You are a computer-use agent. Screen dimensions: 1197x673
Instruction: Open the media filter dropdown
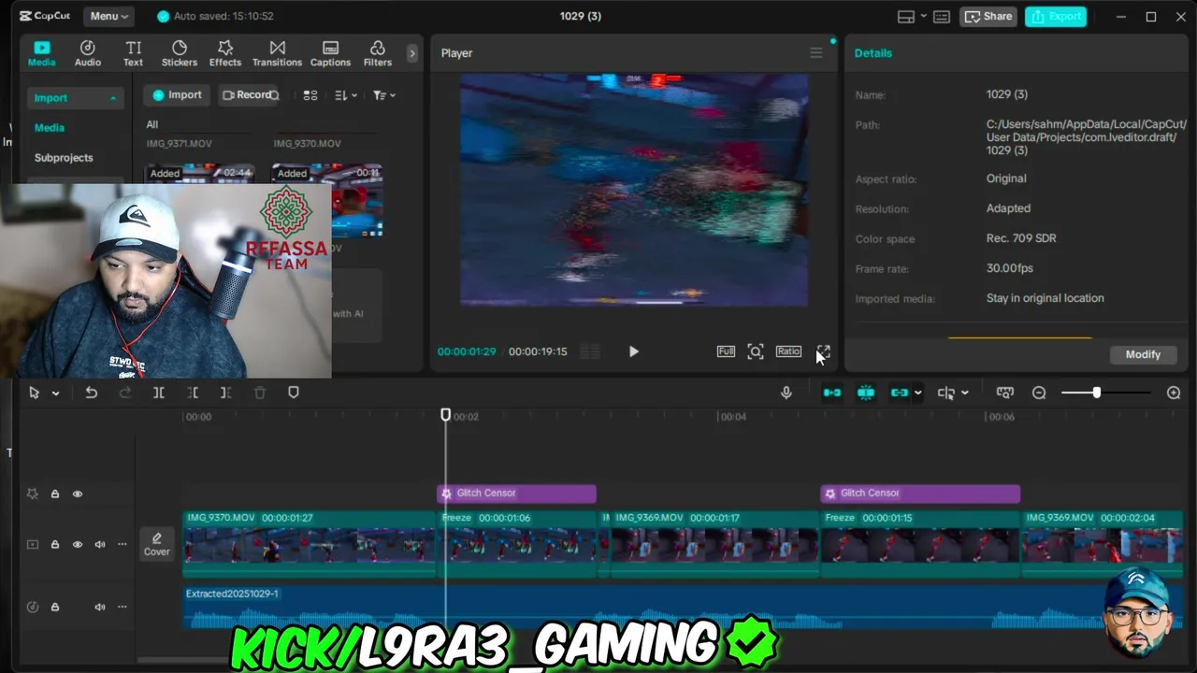[x=383, y=95]
